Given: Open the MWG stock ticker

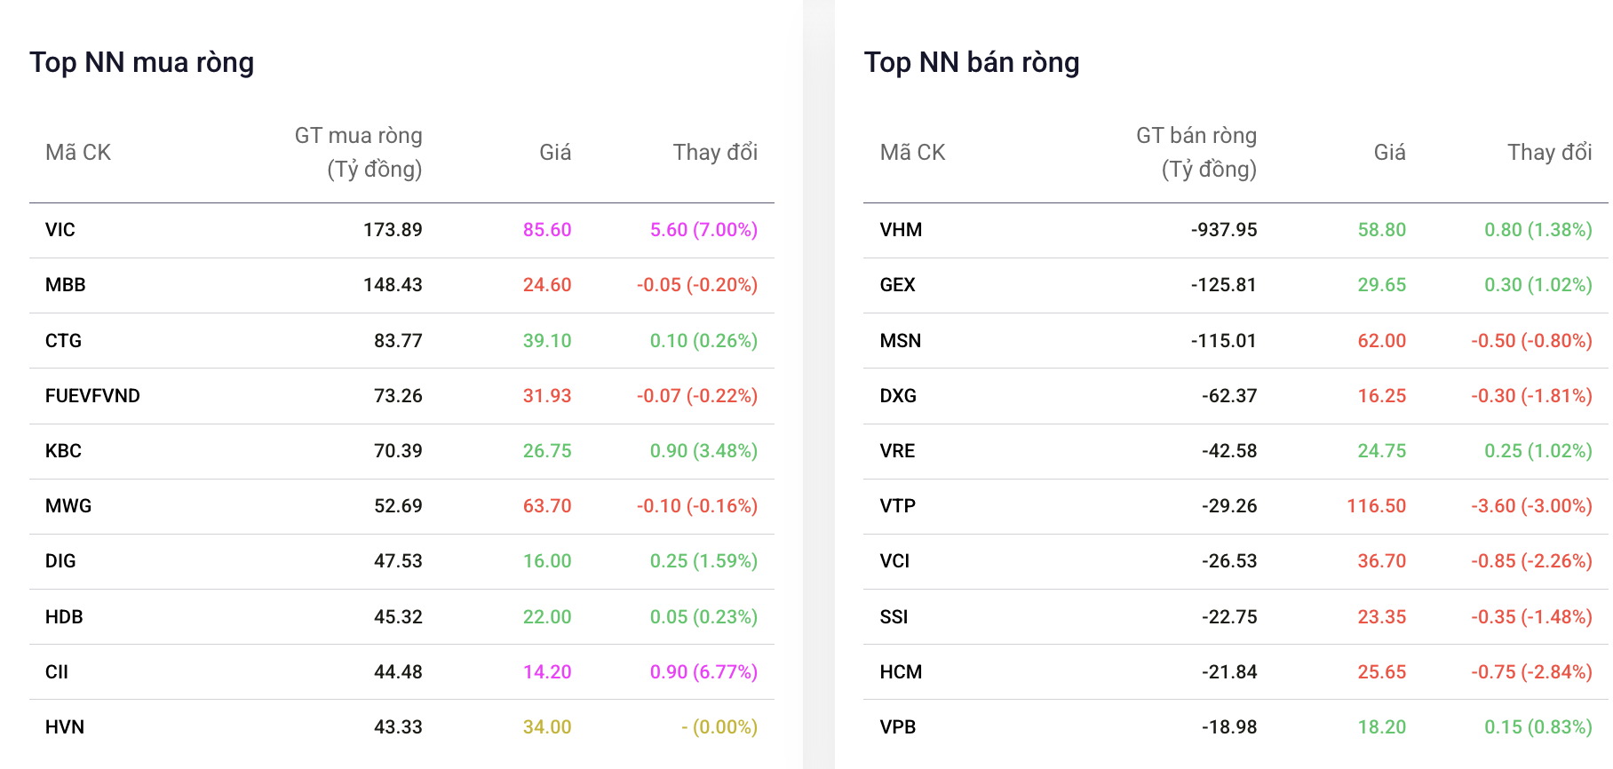Looking at the screenshot, I should click(68, 506).
